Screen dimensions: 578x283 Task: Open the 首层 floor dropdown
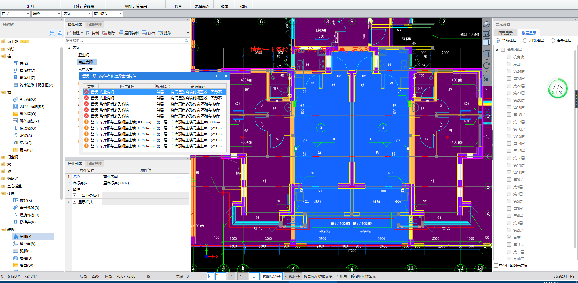pos(16,14)
